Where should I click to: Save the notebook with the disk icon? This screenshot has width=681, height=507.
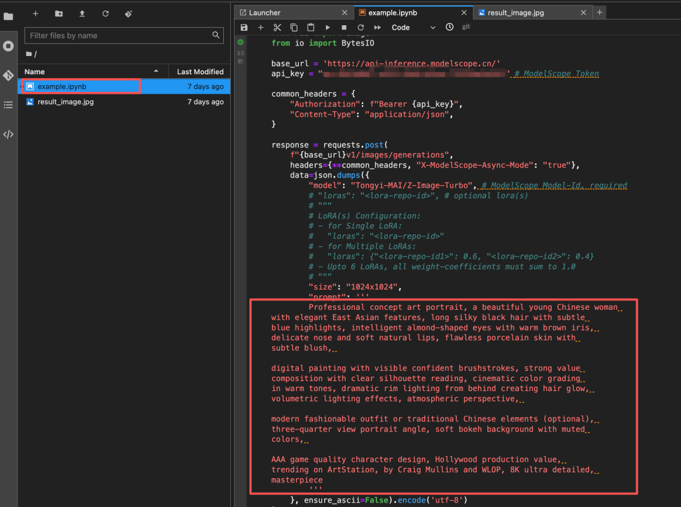[x=244, y=28]
